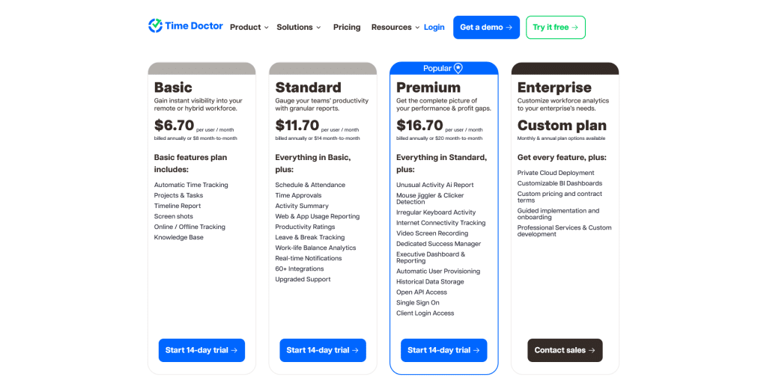Open the Solutions dropdown menu
The width and height of the screenshot is (767, 383).
[298, 28]
